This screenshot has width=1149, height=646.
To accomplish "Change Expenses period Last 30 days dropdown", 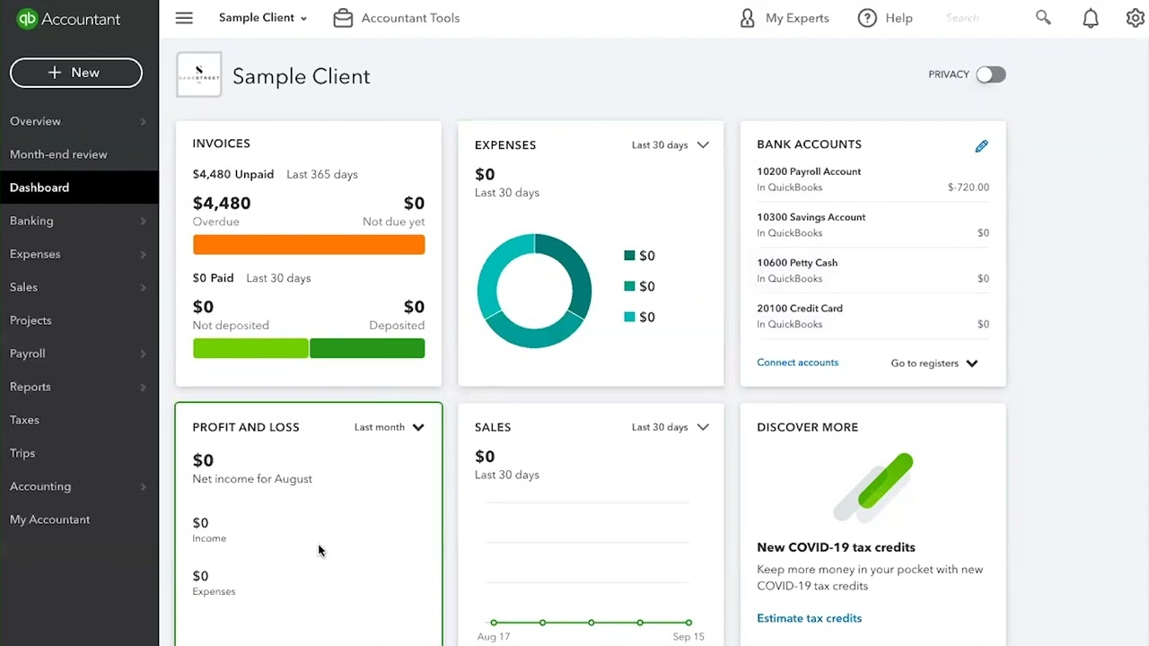I will (x=671, y=145).
